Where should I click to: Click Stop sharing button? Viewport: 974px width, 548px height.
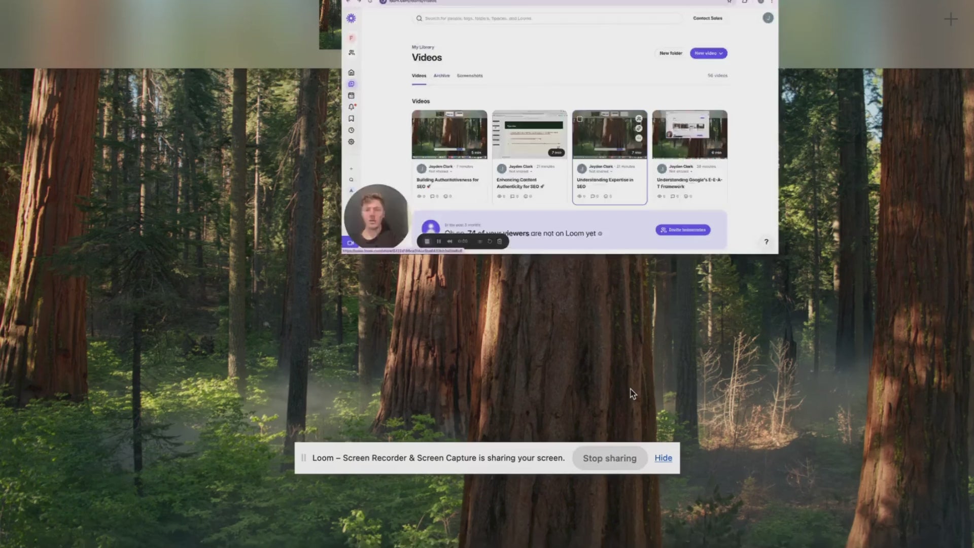(x=609, y=458)
